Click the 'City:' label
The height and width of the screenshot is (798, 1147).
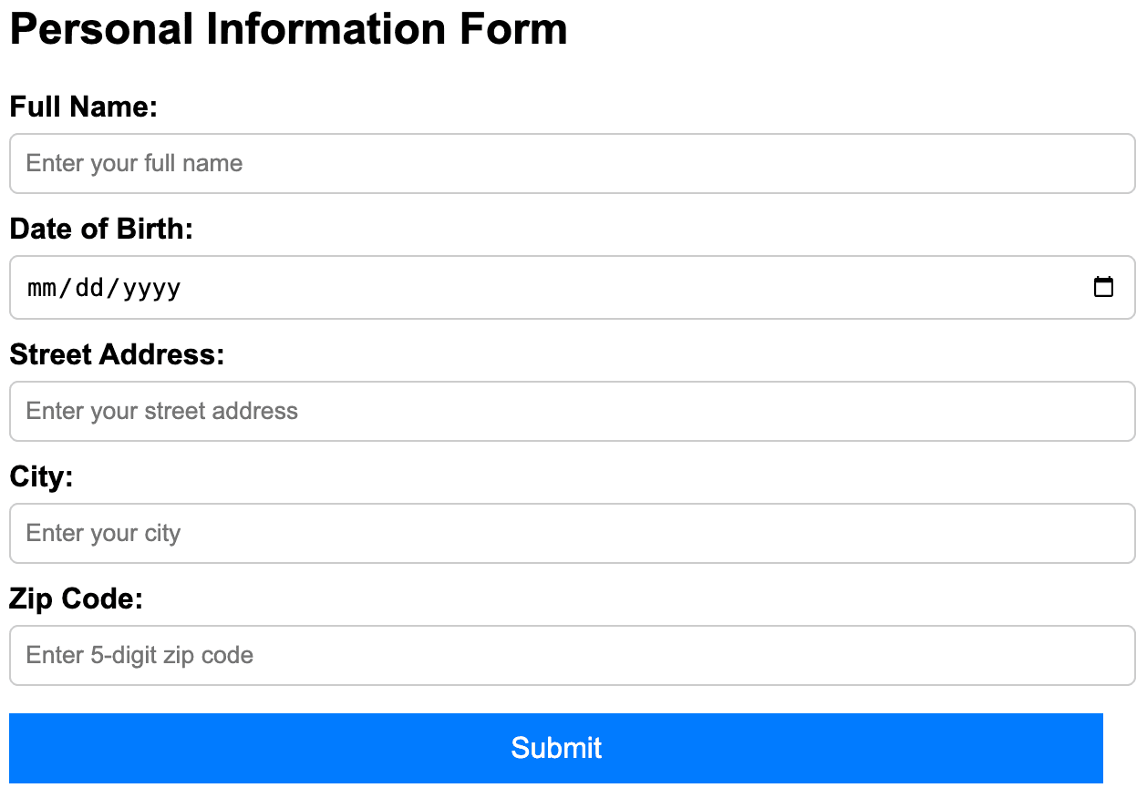tap(41, 476)
